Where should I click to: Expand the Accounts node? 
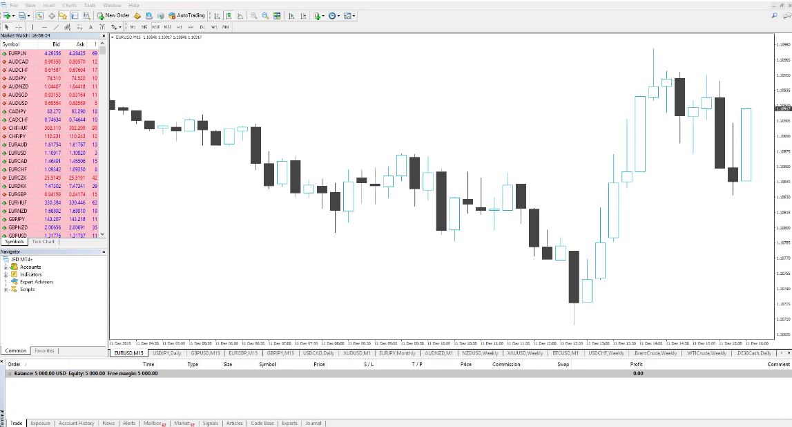pos(7,267)
